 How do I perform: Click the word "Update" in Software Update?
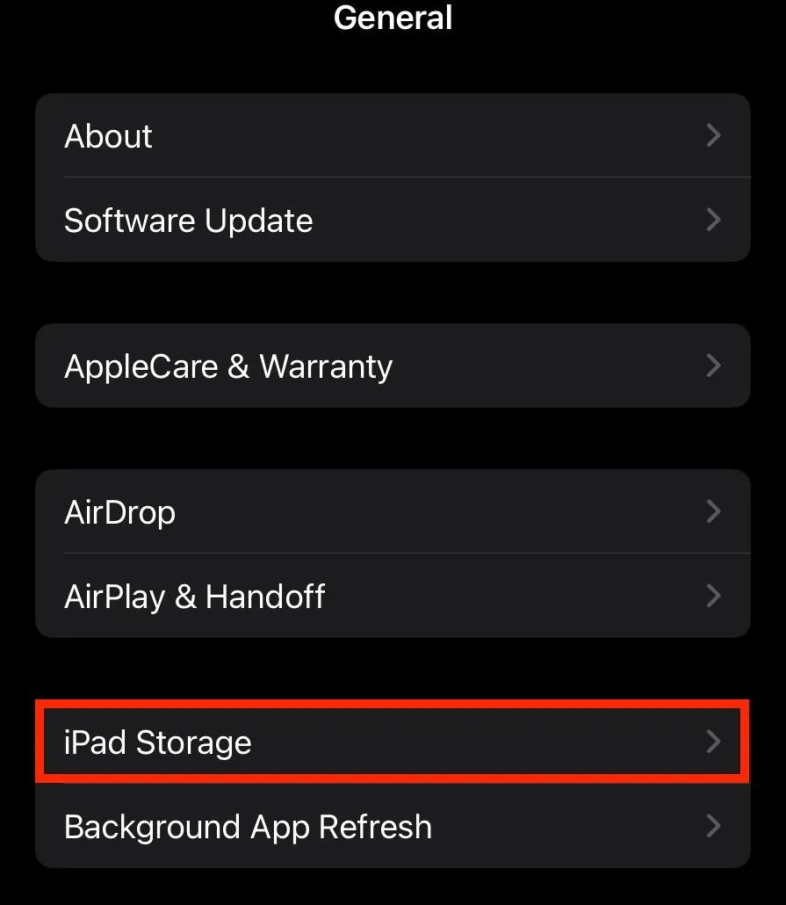pyautogui.click(x=258, y=222)
